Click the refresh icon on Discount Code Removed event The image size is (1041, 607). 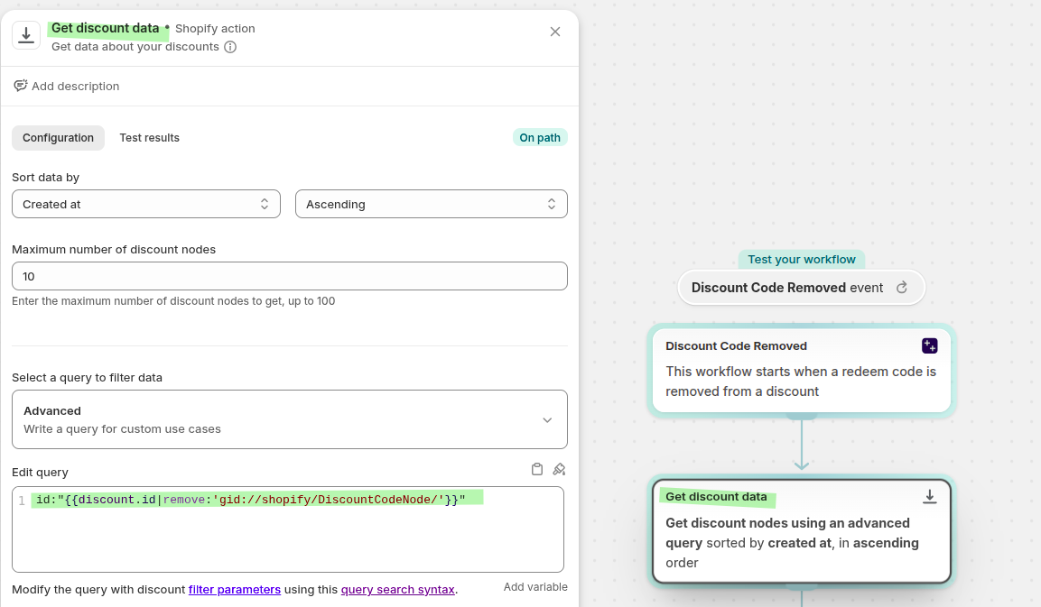point(902,288)
